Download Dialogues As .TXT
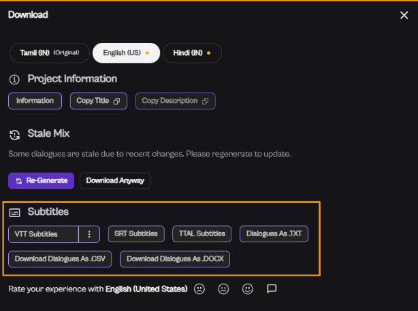 (274, 234)
